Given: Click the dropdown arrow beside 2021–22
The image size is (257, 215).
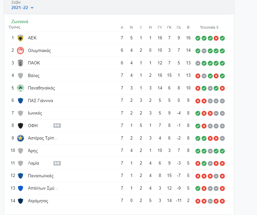Looking at the screenshot, I should (32, 8).
